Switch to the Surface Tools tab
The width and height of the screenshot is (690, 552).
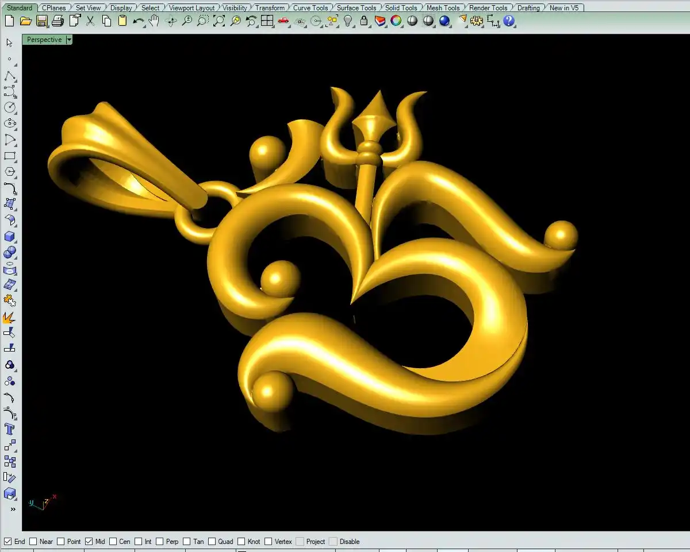click(356, 8)
